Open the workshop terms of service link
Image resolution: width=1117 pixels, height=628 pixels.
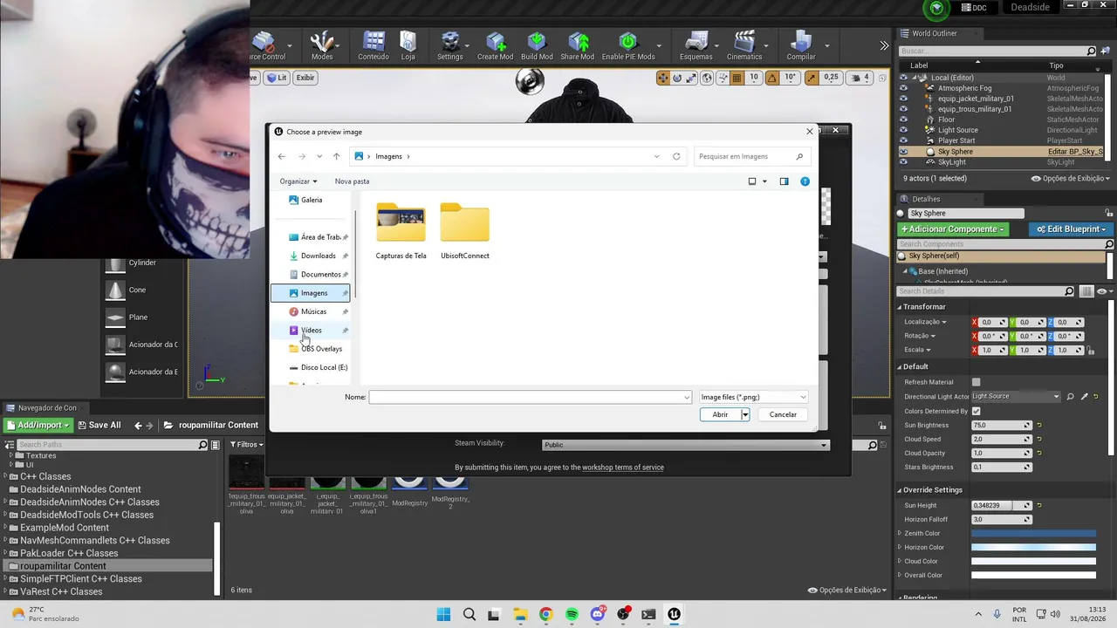click(x=623, y=468)
